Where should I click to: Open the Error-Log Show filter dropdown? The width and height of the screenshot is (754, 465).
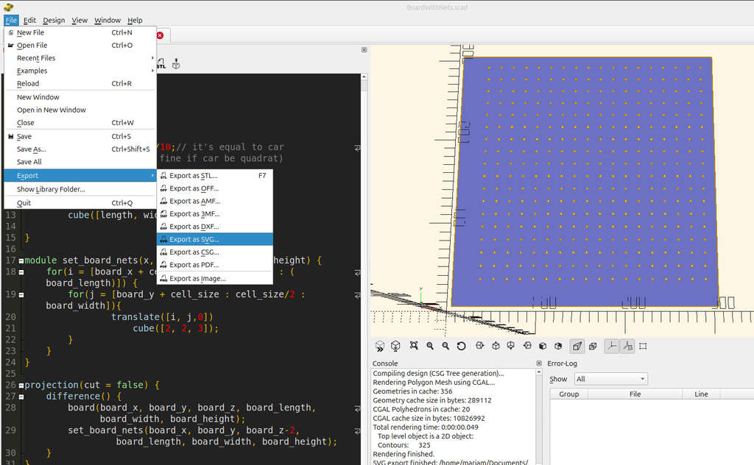(610, 379)
